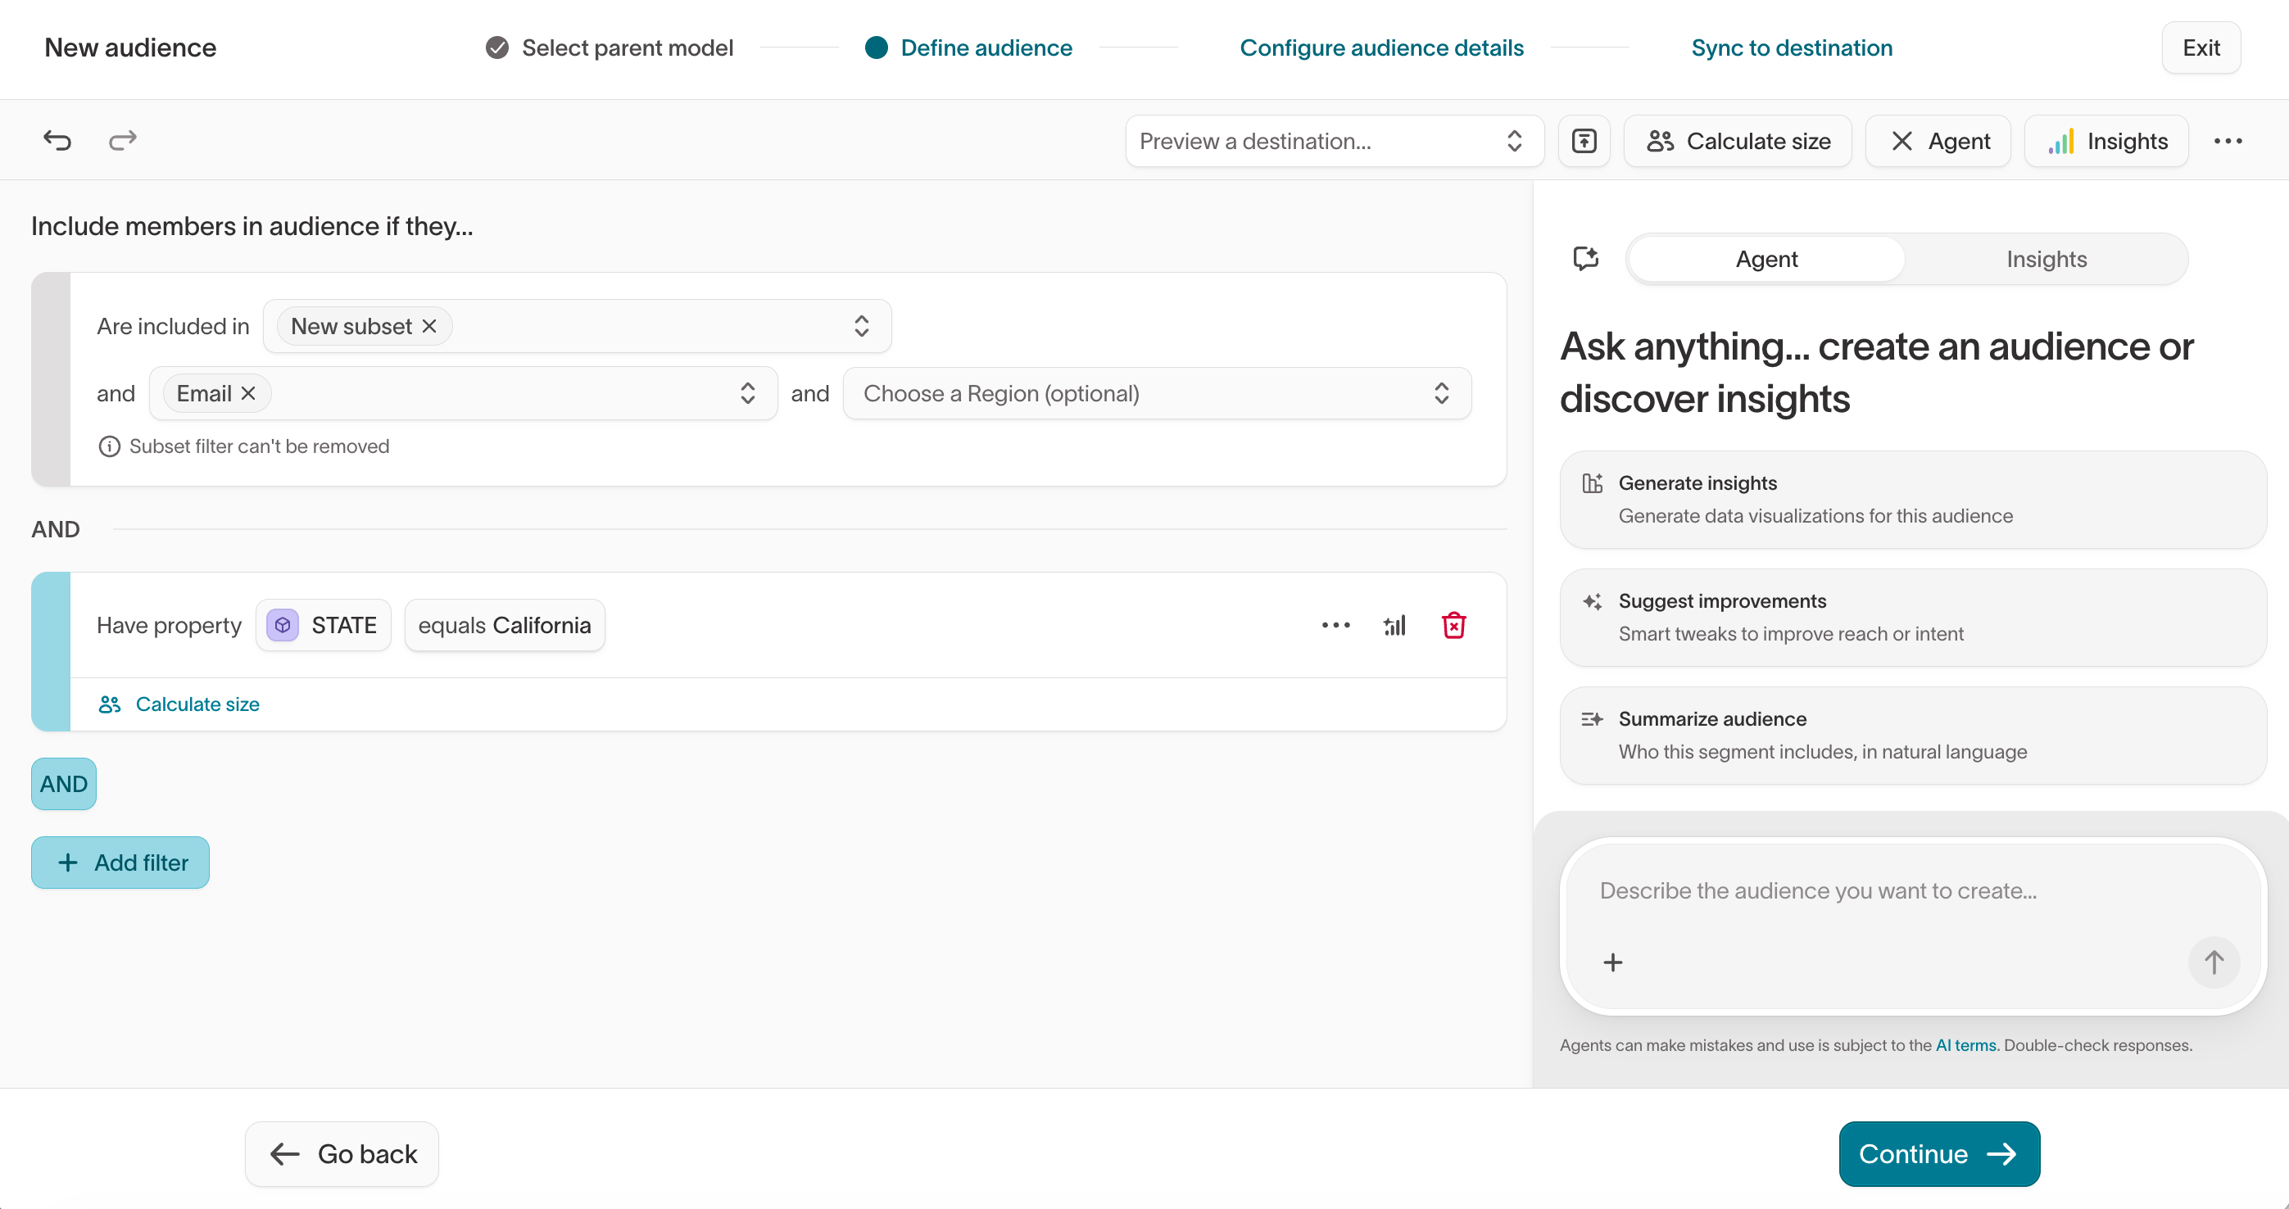Switch to the Insights tab in panel
The height and width of the screenshot is (1209, 2289).
2046,259
